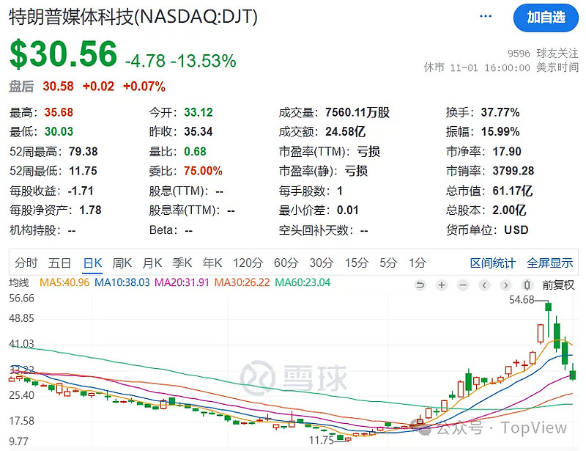Click the 成交额 value 24.58亿
The width and height of the screenshot is (586, 451).
click(345, 132)
